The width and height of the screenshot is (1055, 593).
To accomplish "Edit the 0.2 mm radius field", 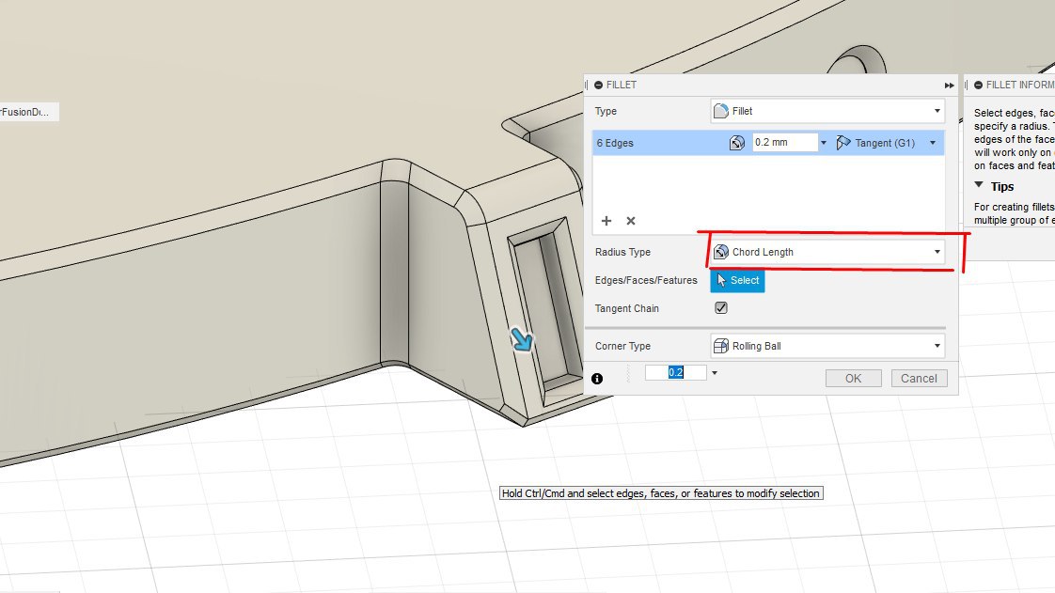I will point(784,143).
